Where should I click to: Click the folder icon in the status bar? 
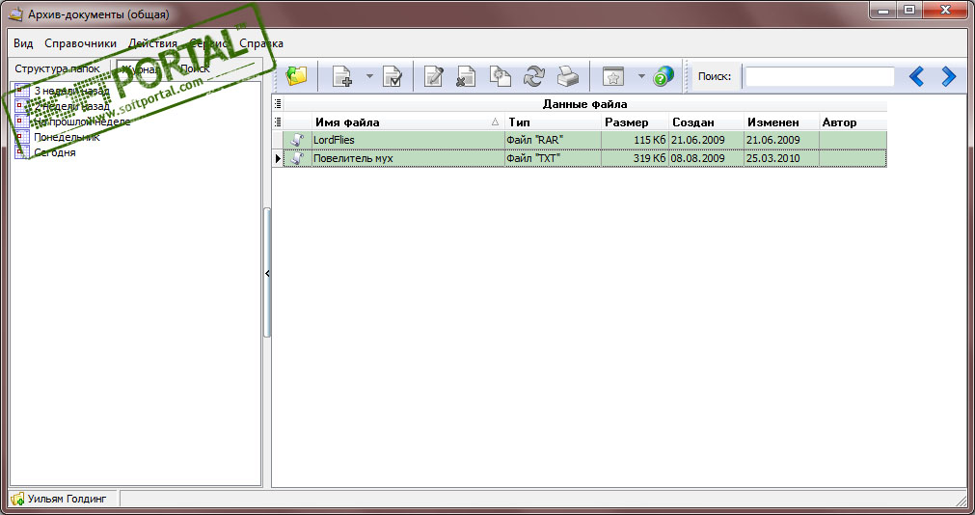(17, 499)
